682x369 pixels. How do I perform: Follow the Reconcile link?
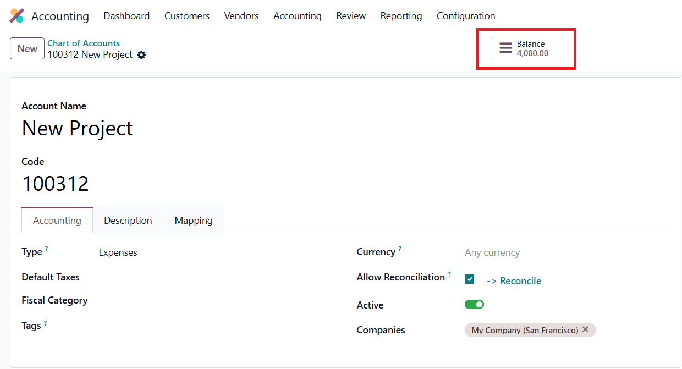pos(514,280)
